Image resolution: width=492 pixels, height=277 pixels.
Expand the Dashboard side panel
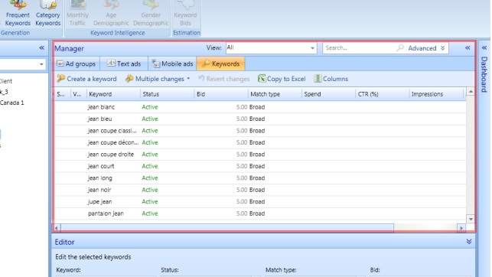pos(484,47)
